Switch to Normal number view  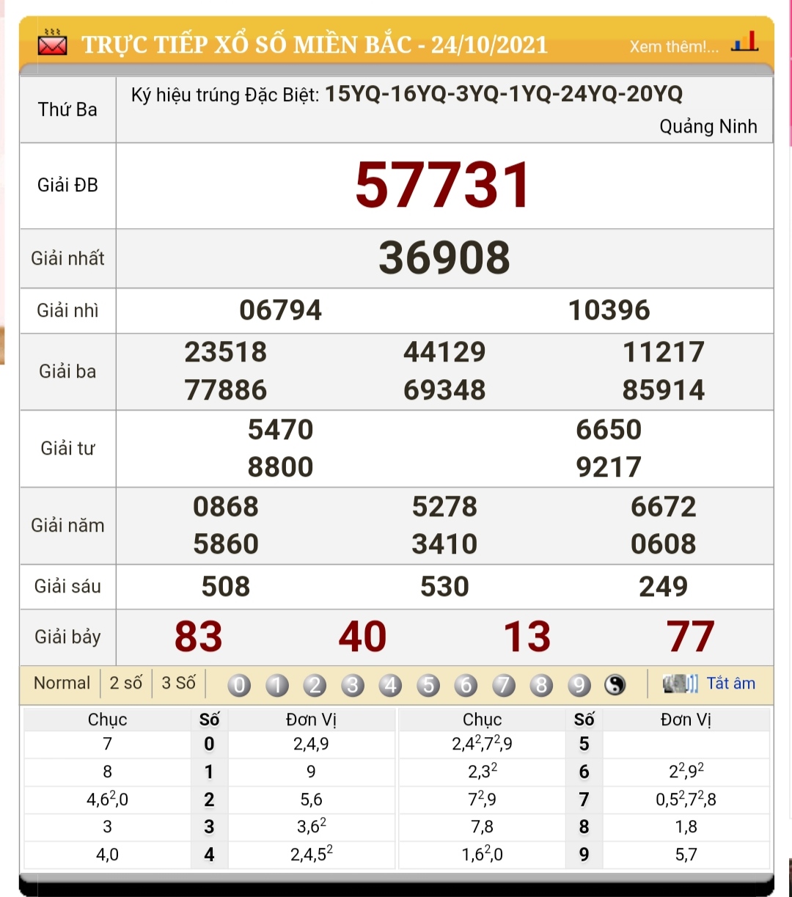(62, 683)
